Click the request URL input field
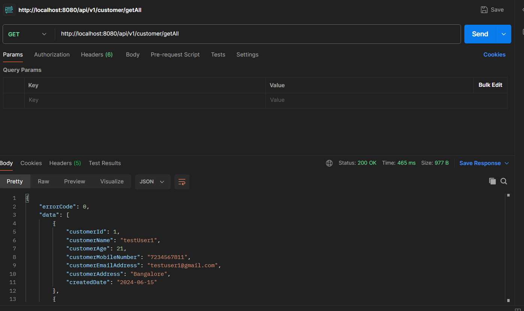 pos(257,34)
